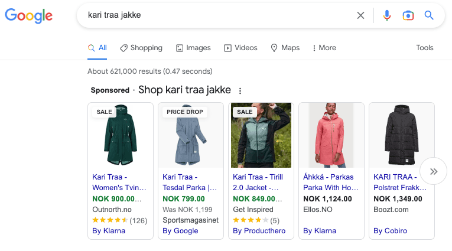Viewport: 452px width, 251px height.
Task: Open the sponsored ads three-dot menu
Action: click(x=240, y=91)
